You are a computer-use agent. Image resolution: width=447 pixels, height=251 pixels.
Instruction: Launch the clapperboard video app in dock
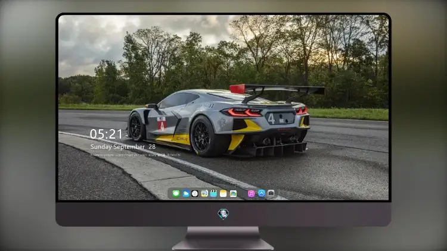pyautogui.click(x=213, y=193)
